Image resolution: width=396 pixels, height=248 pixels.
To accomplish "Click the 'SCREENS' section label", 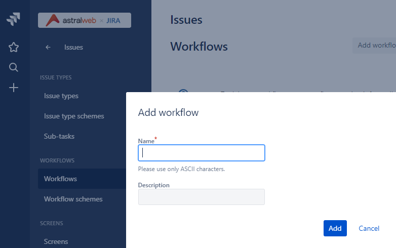I will click(51, 223).
